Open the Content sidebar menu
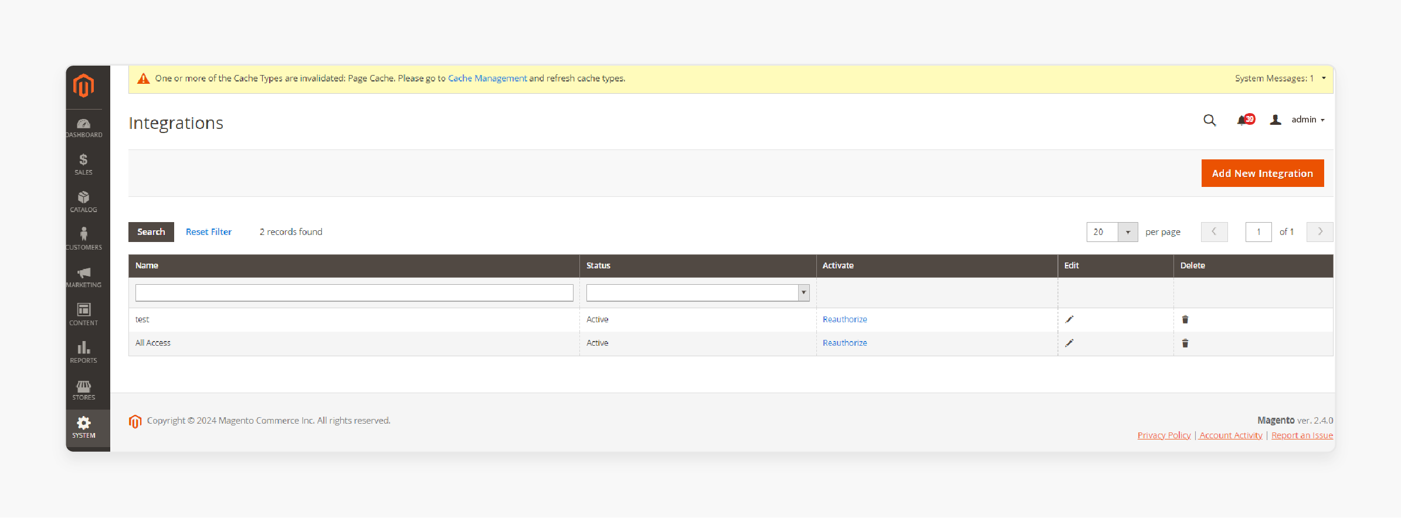 point(84,315)
